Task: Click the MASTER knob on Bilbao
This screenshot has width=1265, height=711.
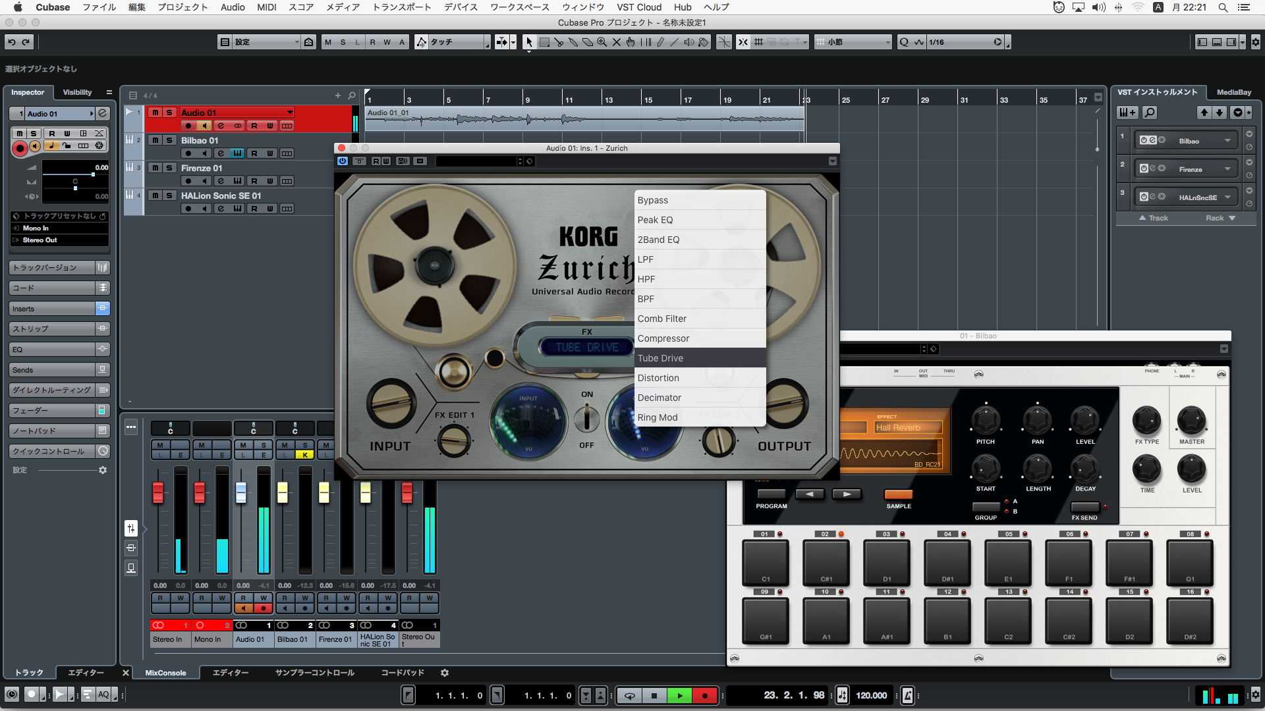Action: tap(1191, 421)
